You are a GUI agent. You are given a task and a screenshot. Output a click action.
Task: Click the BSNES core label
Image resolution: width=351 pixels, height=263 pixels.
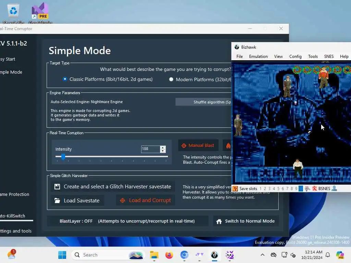click(324, 189)
